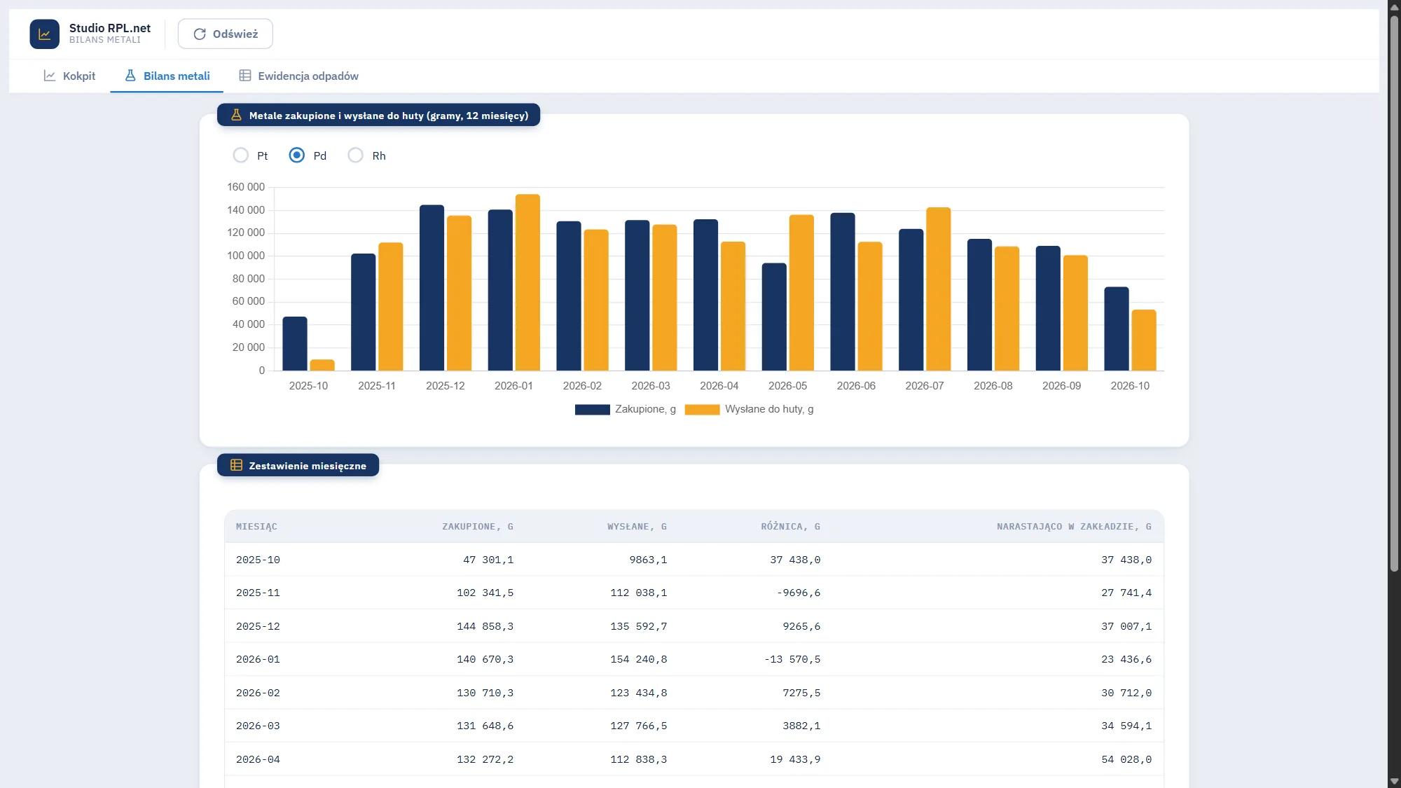Click the RÓŻNICA, G column header
Screen dimensions: 1401x788
pos(791,527)
